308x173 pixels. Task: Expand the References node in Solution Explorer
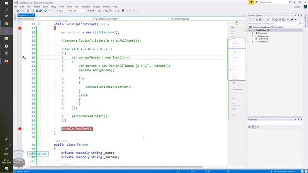click(x=252, y=36)
